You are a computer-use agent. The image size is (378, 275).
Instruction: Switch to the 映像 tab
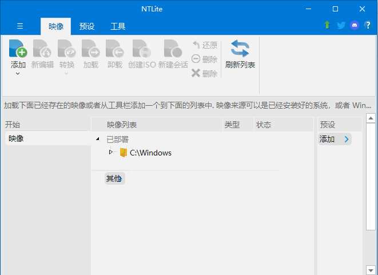[56, 26]
